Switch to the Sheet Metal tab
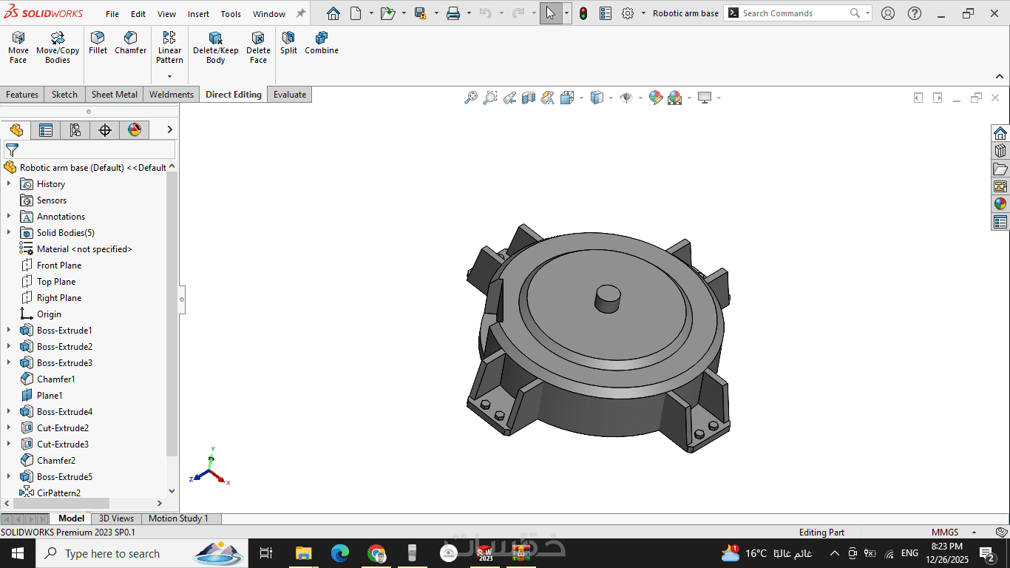Image resolution: width=1010 pixels, height=568 pixels. point(114,95)
